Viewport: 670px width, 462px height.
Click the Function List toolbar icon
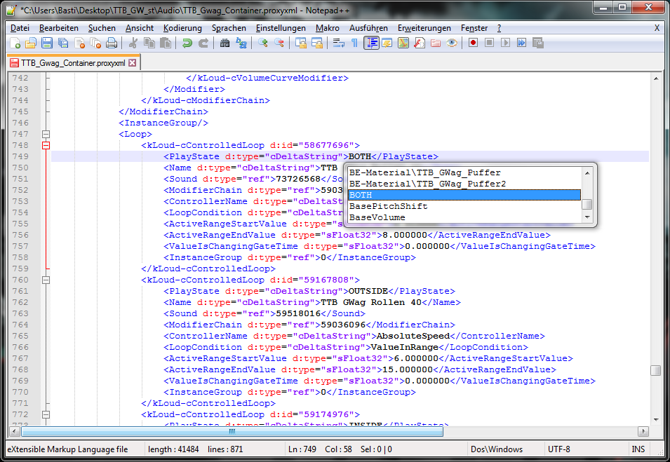point(419,43)
